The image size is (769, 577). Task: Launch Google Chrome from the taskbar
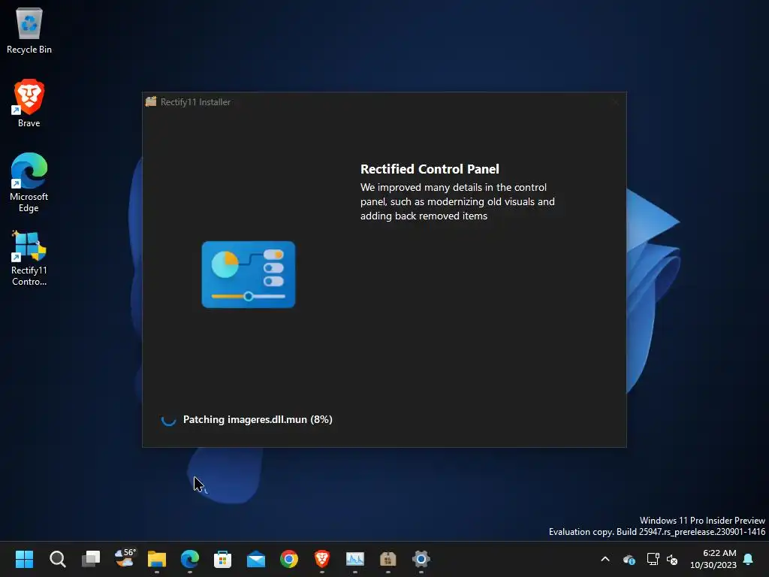289,559
